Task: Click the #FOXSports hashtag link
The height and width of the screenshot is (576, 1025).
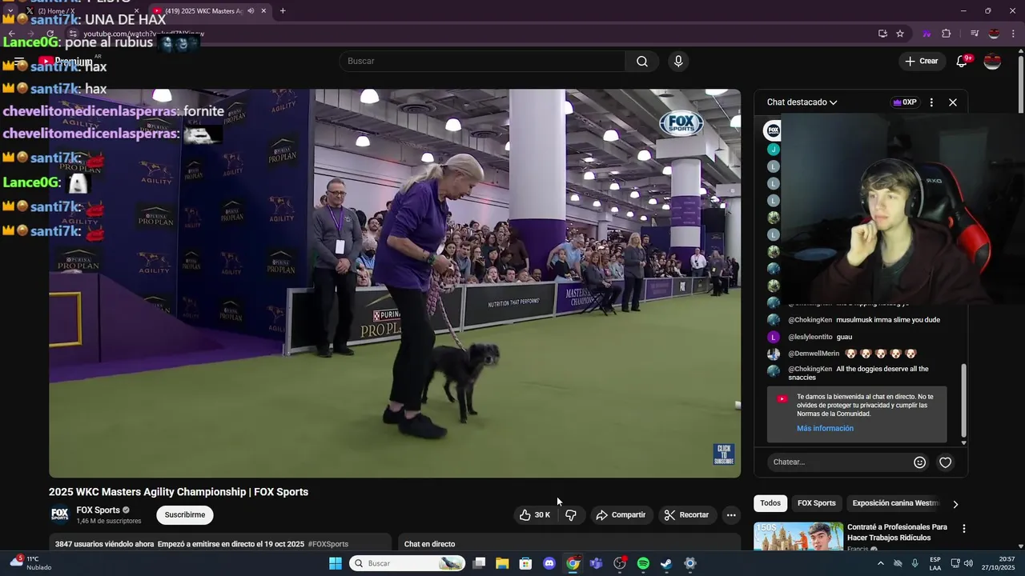Action: [328, 545]
